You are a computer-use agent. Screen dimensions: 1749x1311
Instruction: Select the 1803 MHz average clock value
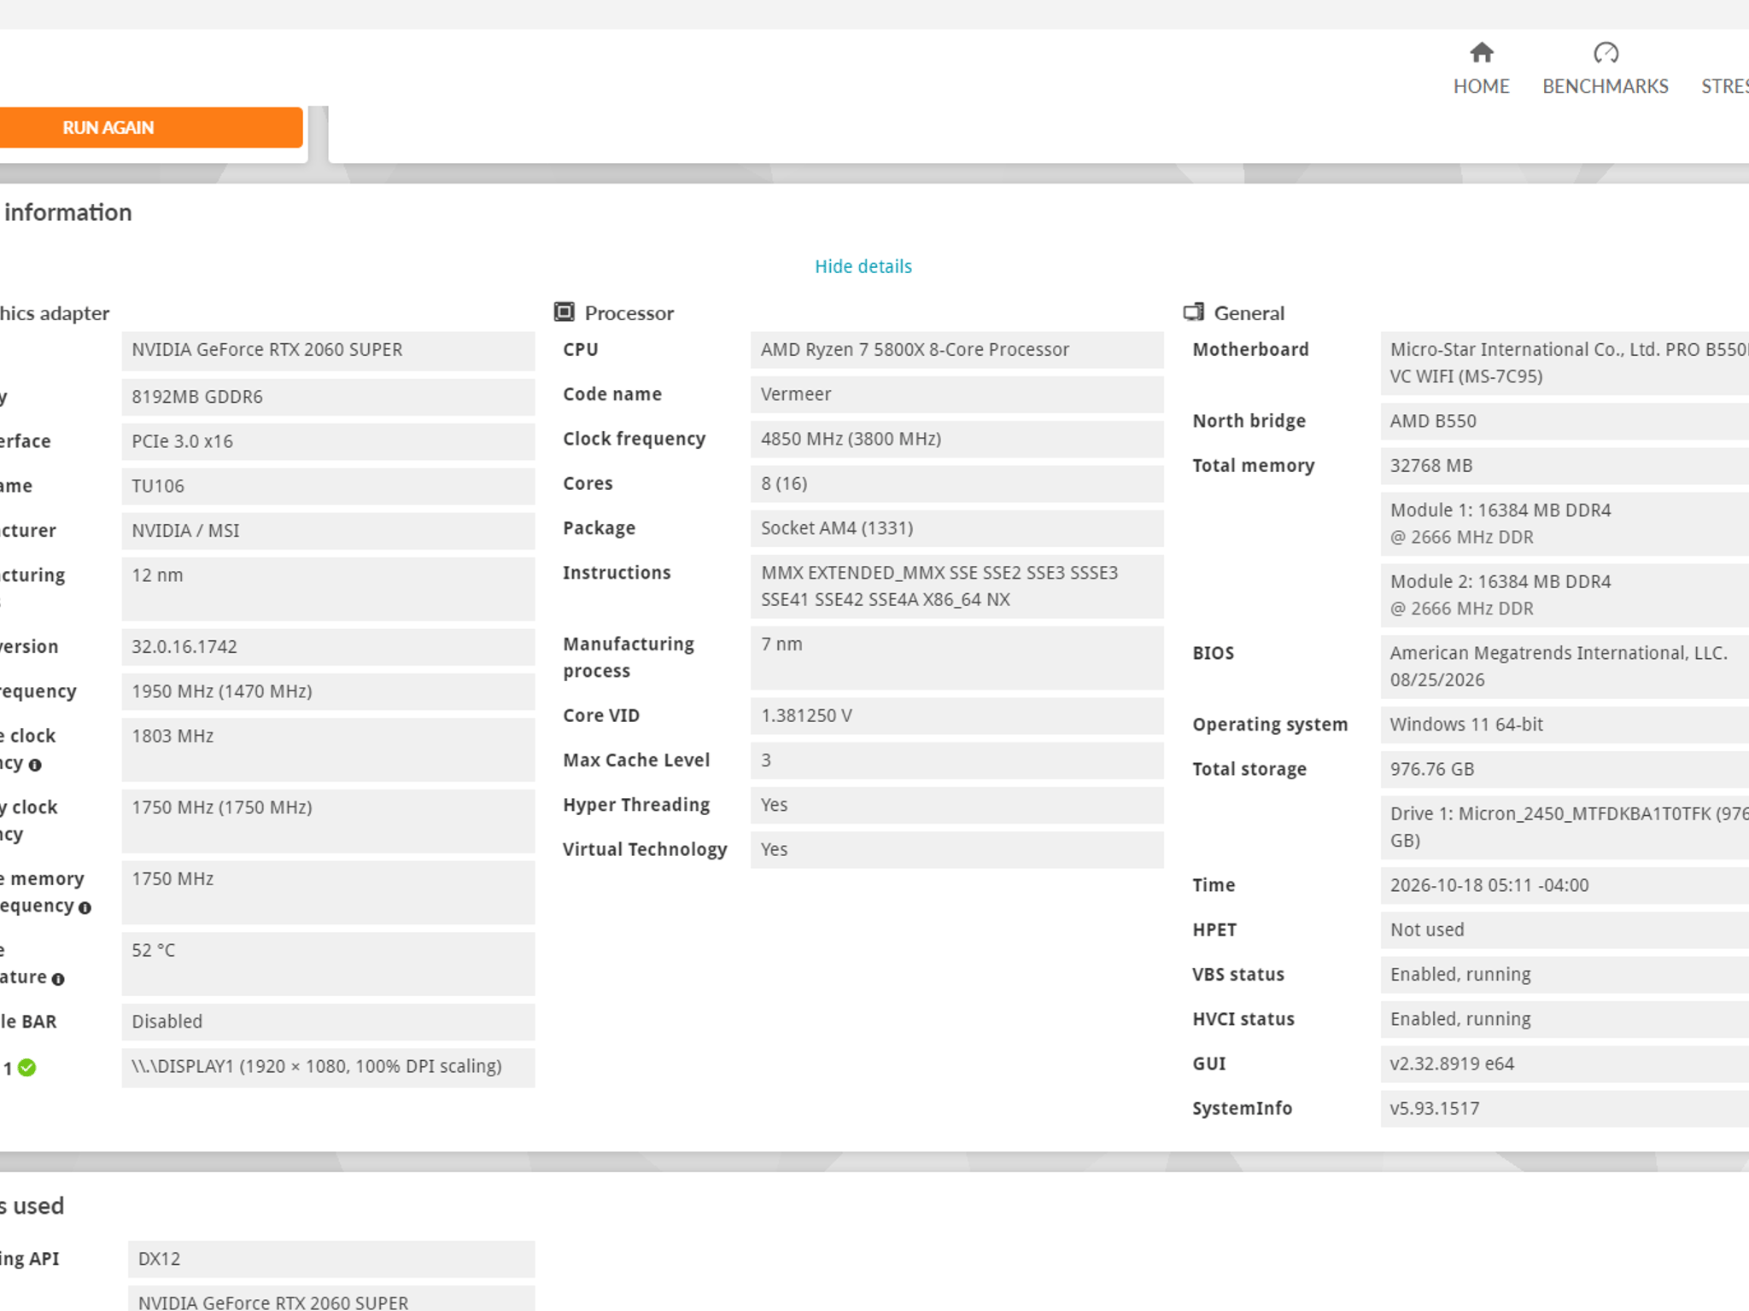pos(328,749)
